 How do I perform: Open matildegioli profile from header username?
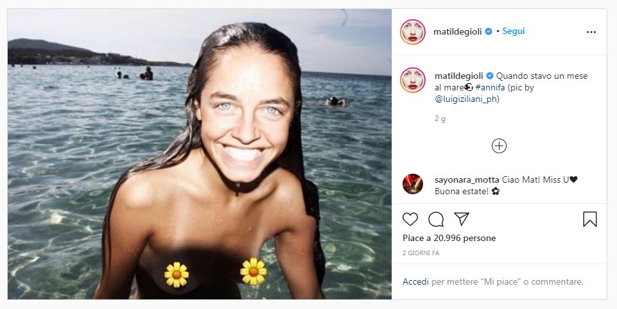click(x=458, y=31)
